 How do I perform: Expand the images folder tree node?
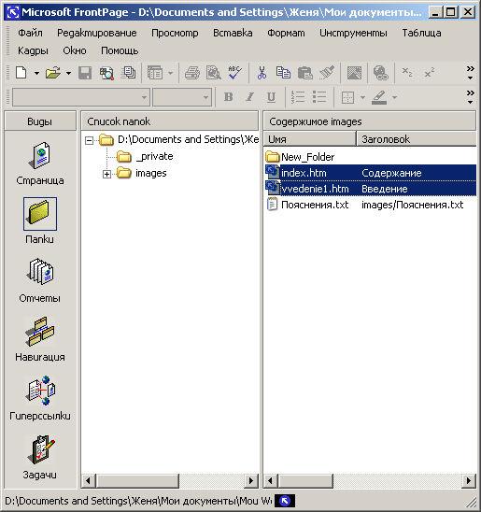click(x=106, y=174)
